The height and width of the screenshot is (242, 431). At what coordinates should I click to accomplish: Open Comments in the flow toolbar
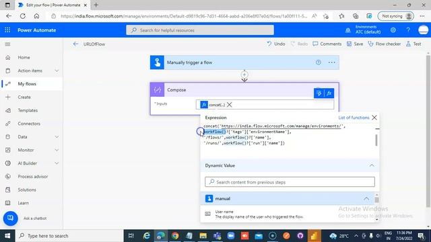coord(327,44)
